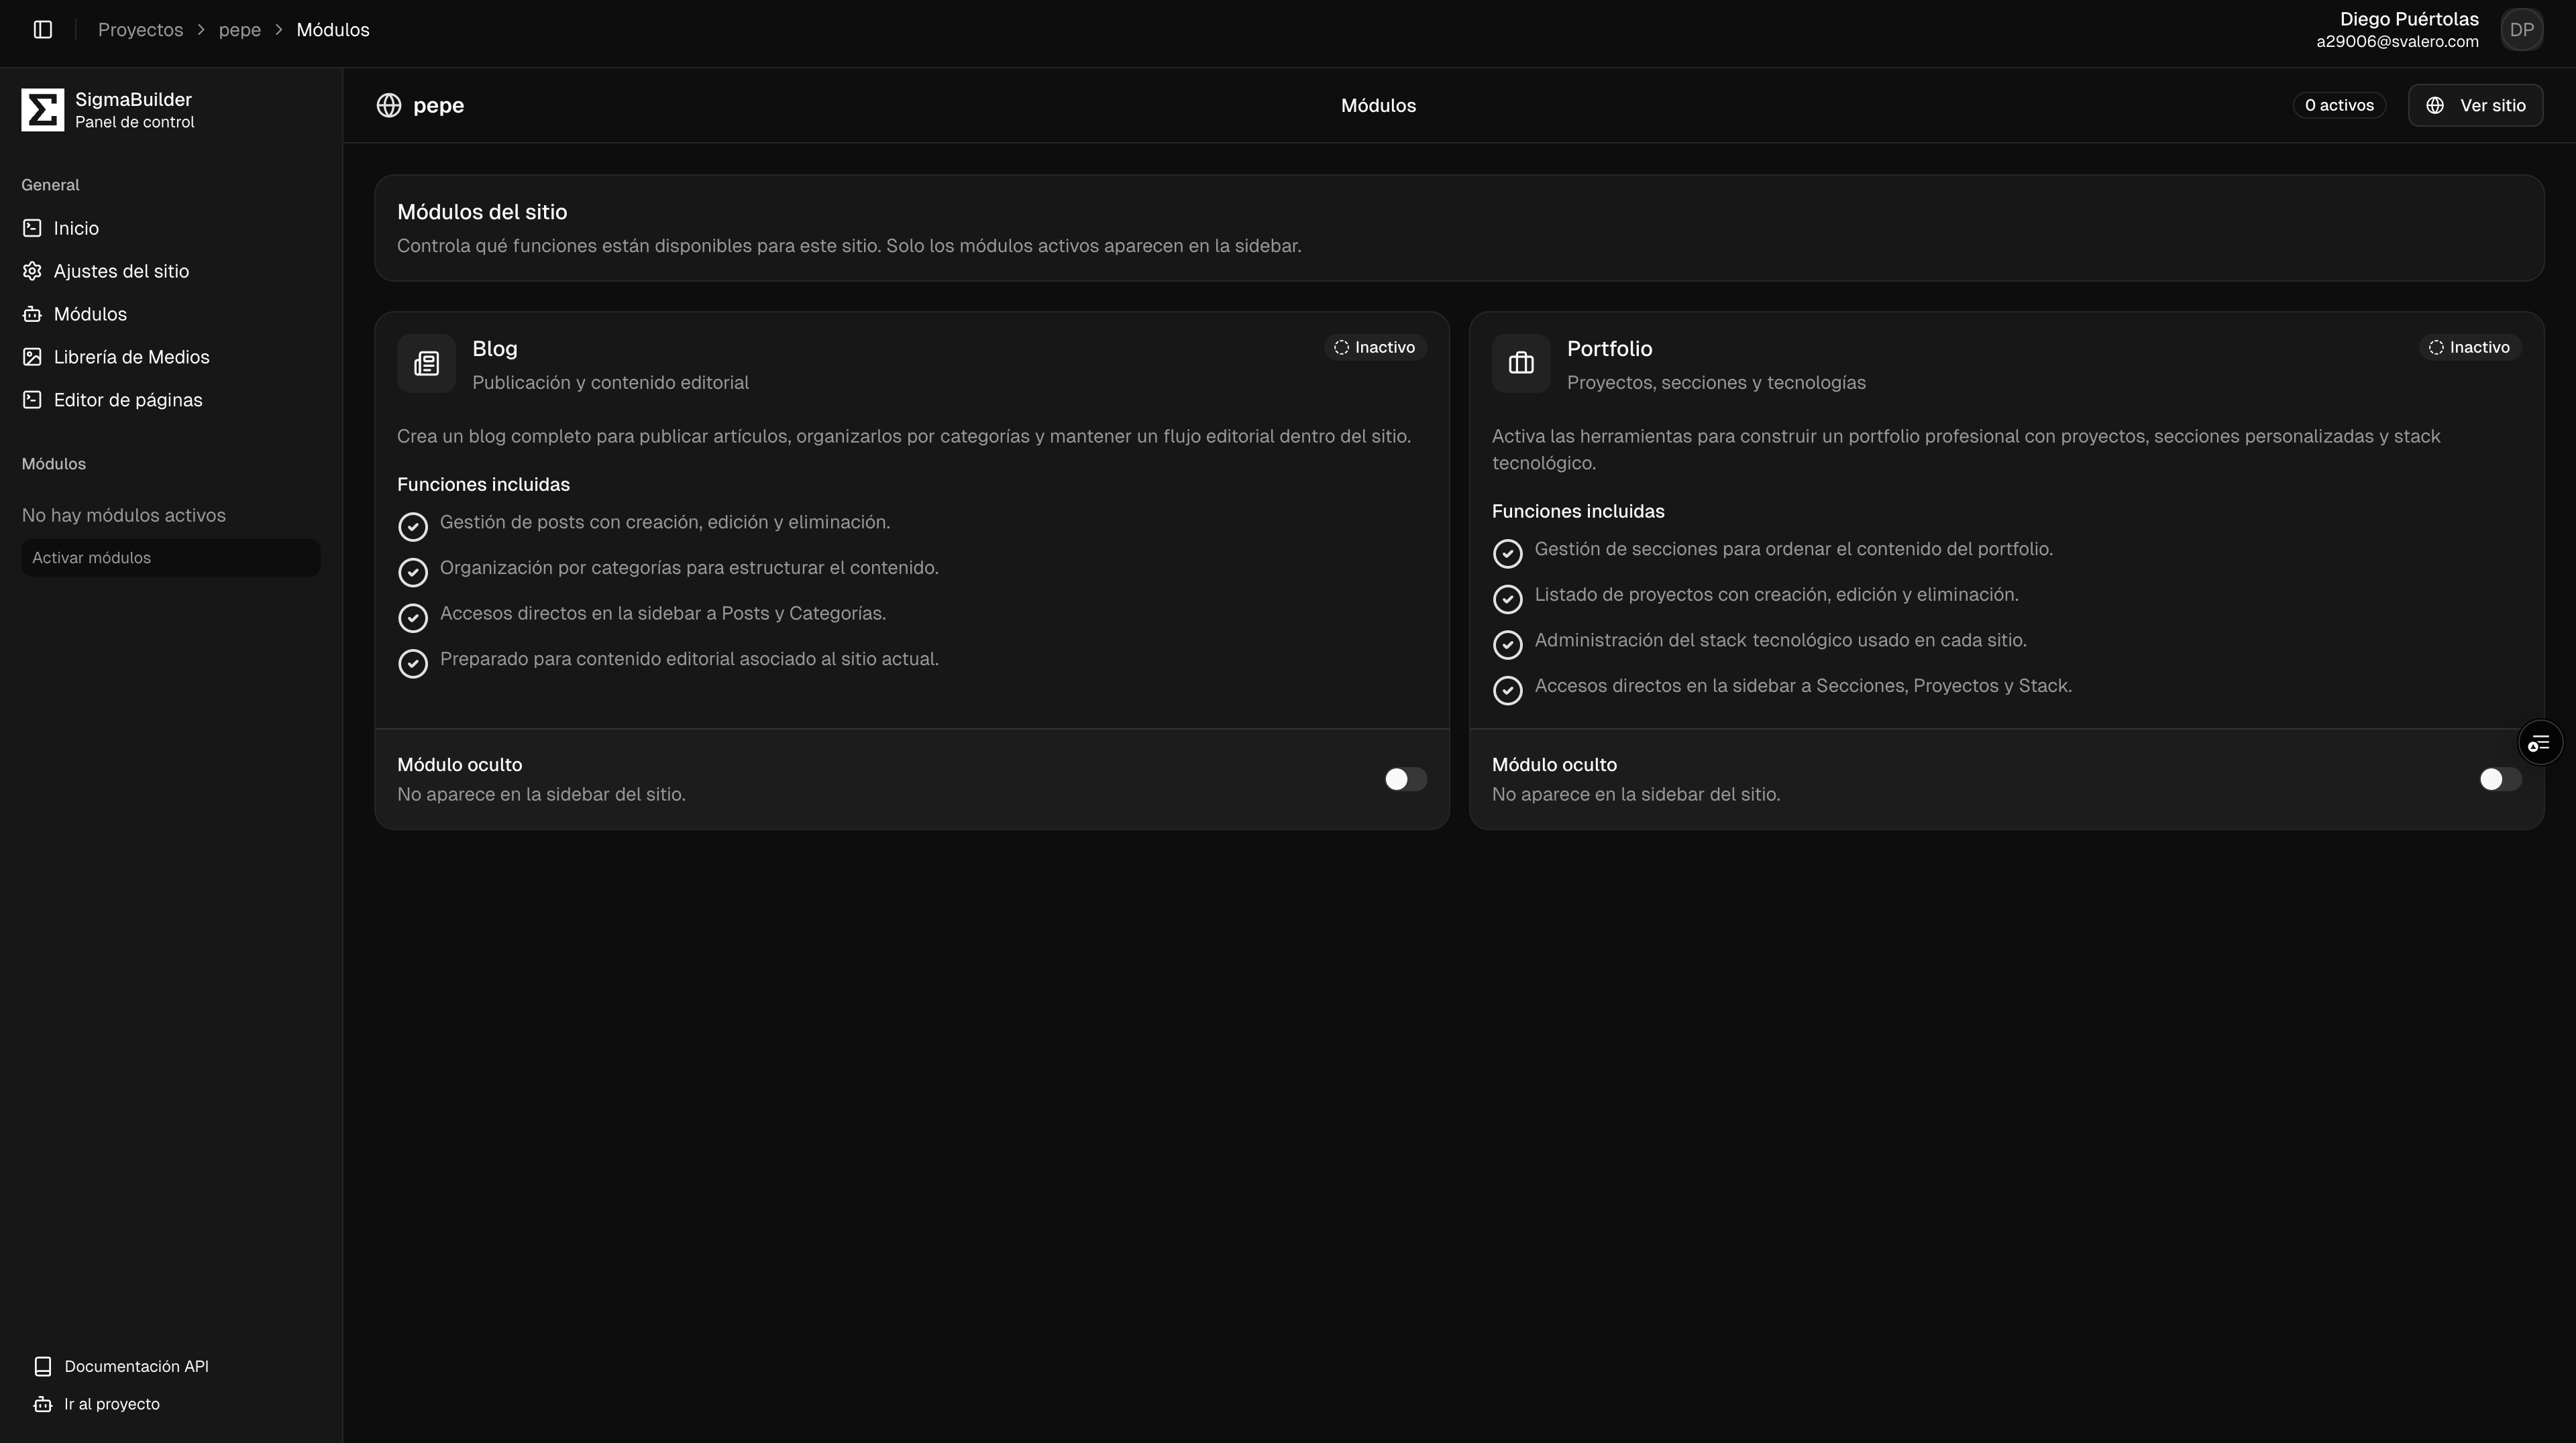Enable the Blog module toggle
The image size is (2576, 1443).
[x=1405, y=779]
